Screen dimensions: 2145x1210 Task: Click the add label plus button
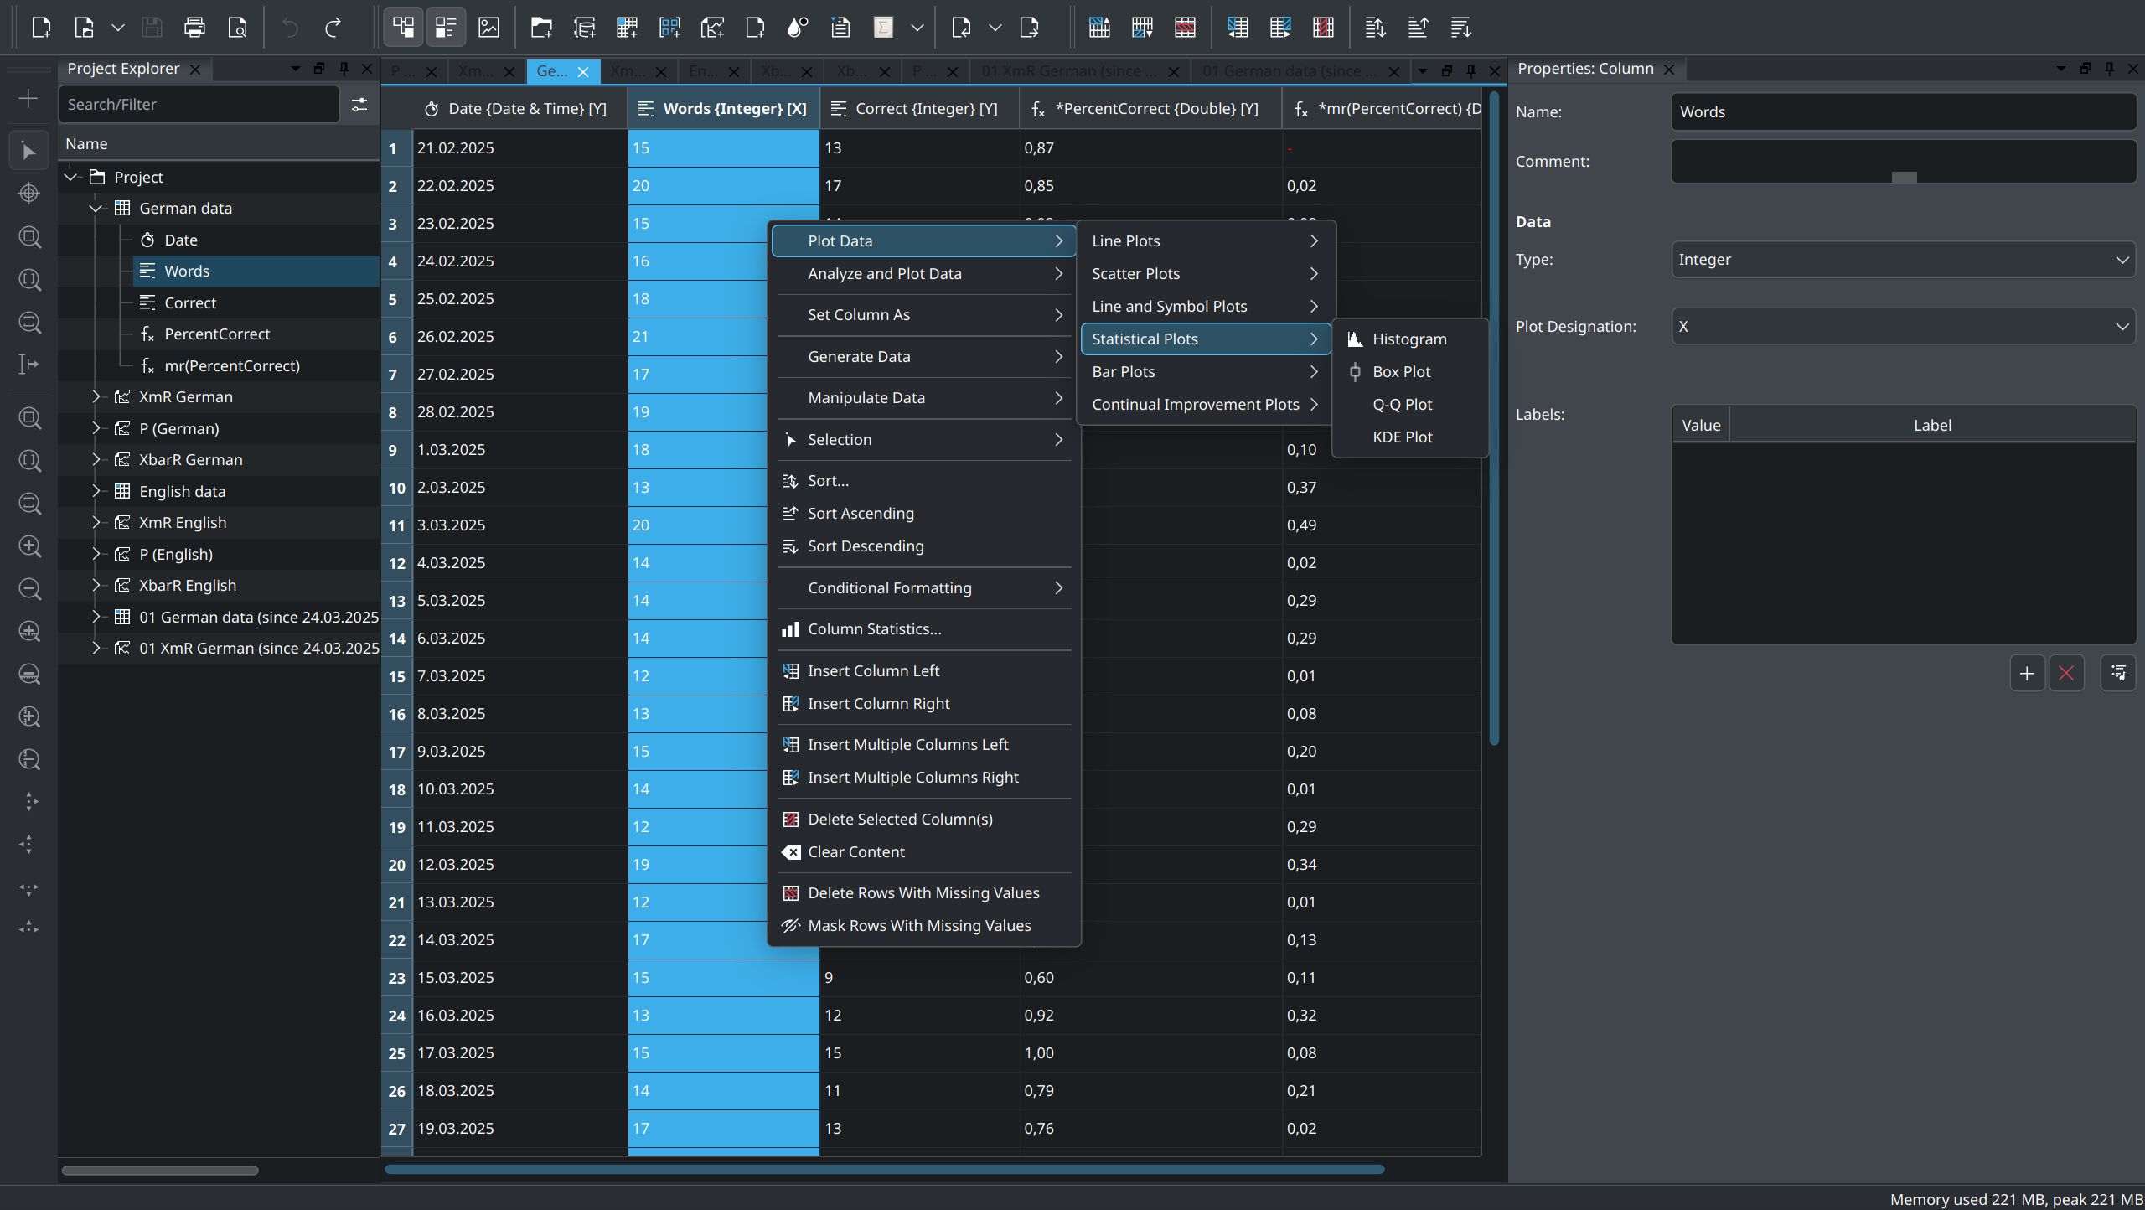2027,673
